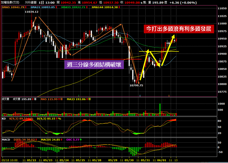Click the 11034.12 high price label
Screen dimensions: 228x163
32,12
